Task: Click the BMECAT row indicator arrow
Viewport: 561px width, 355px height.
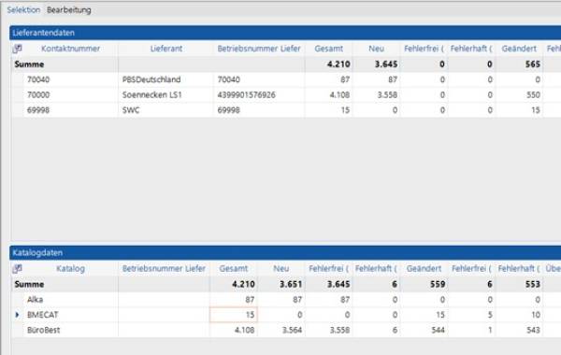Action: (x=17, y=315)
